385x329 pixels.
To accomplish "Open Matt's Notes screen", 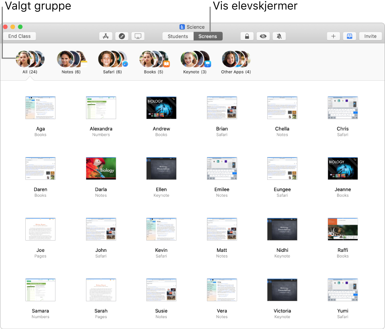I will coord(222,229).
